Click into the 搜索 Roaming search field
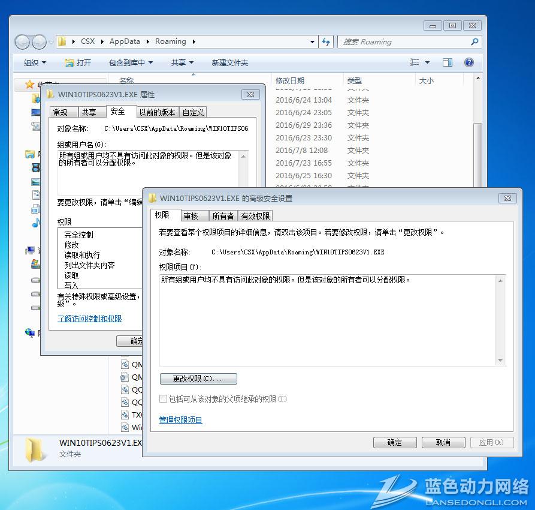The width and height of the screenshot is (535, 510). coord(401,42)
